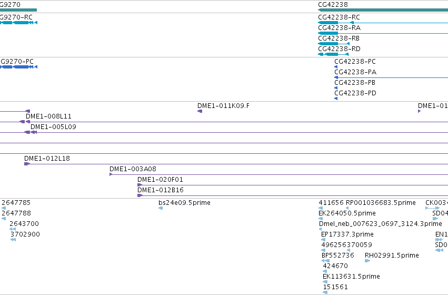Screen dimensions: 448x295
Task: Select the CG42238-RA transcript feature
Action: click(x=383, y=33)
